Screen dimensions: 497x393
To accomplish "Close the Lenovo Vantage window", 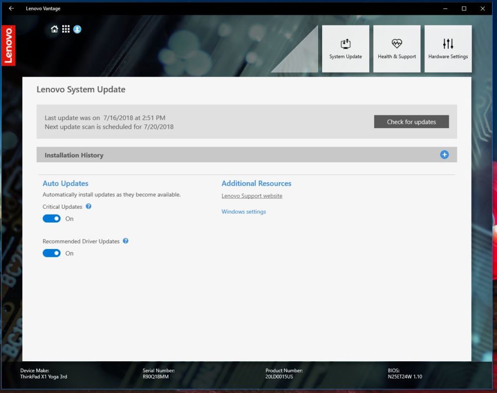I will pyautogui.click(x=483, y=8).
